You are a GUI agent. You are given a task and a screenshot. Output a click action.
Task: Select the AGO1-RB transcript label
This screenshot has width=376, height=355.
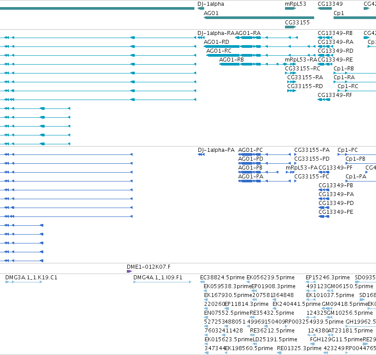tap(232, 60)
